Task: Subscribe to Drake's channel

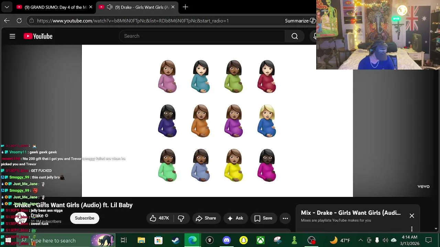Action: pos(85,218)
